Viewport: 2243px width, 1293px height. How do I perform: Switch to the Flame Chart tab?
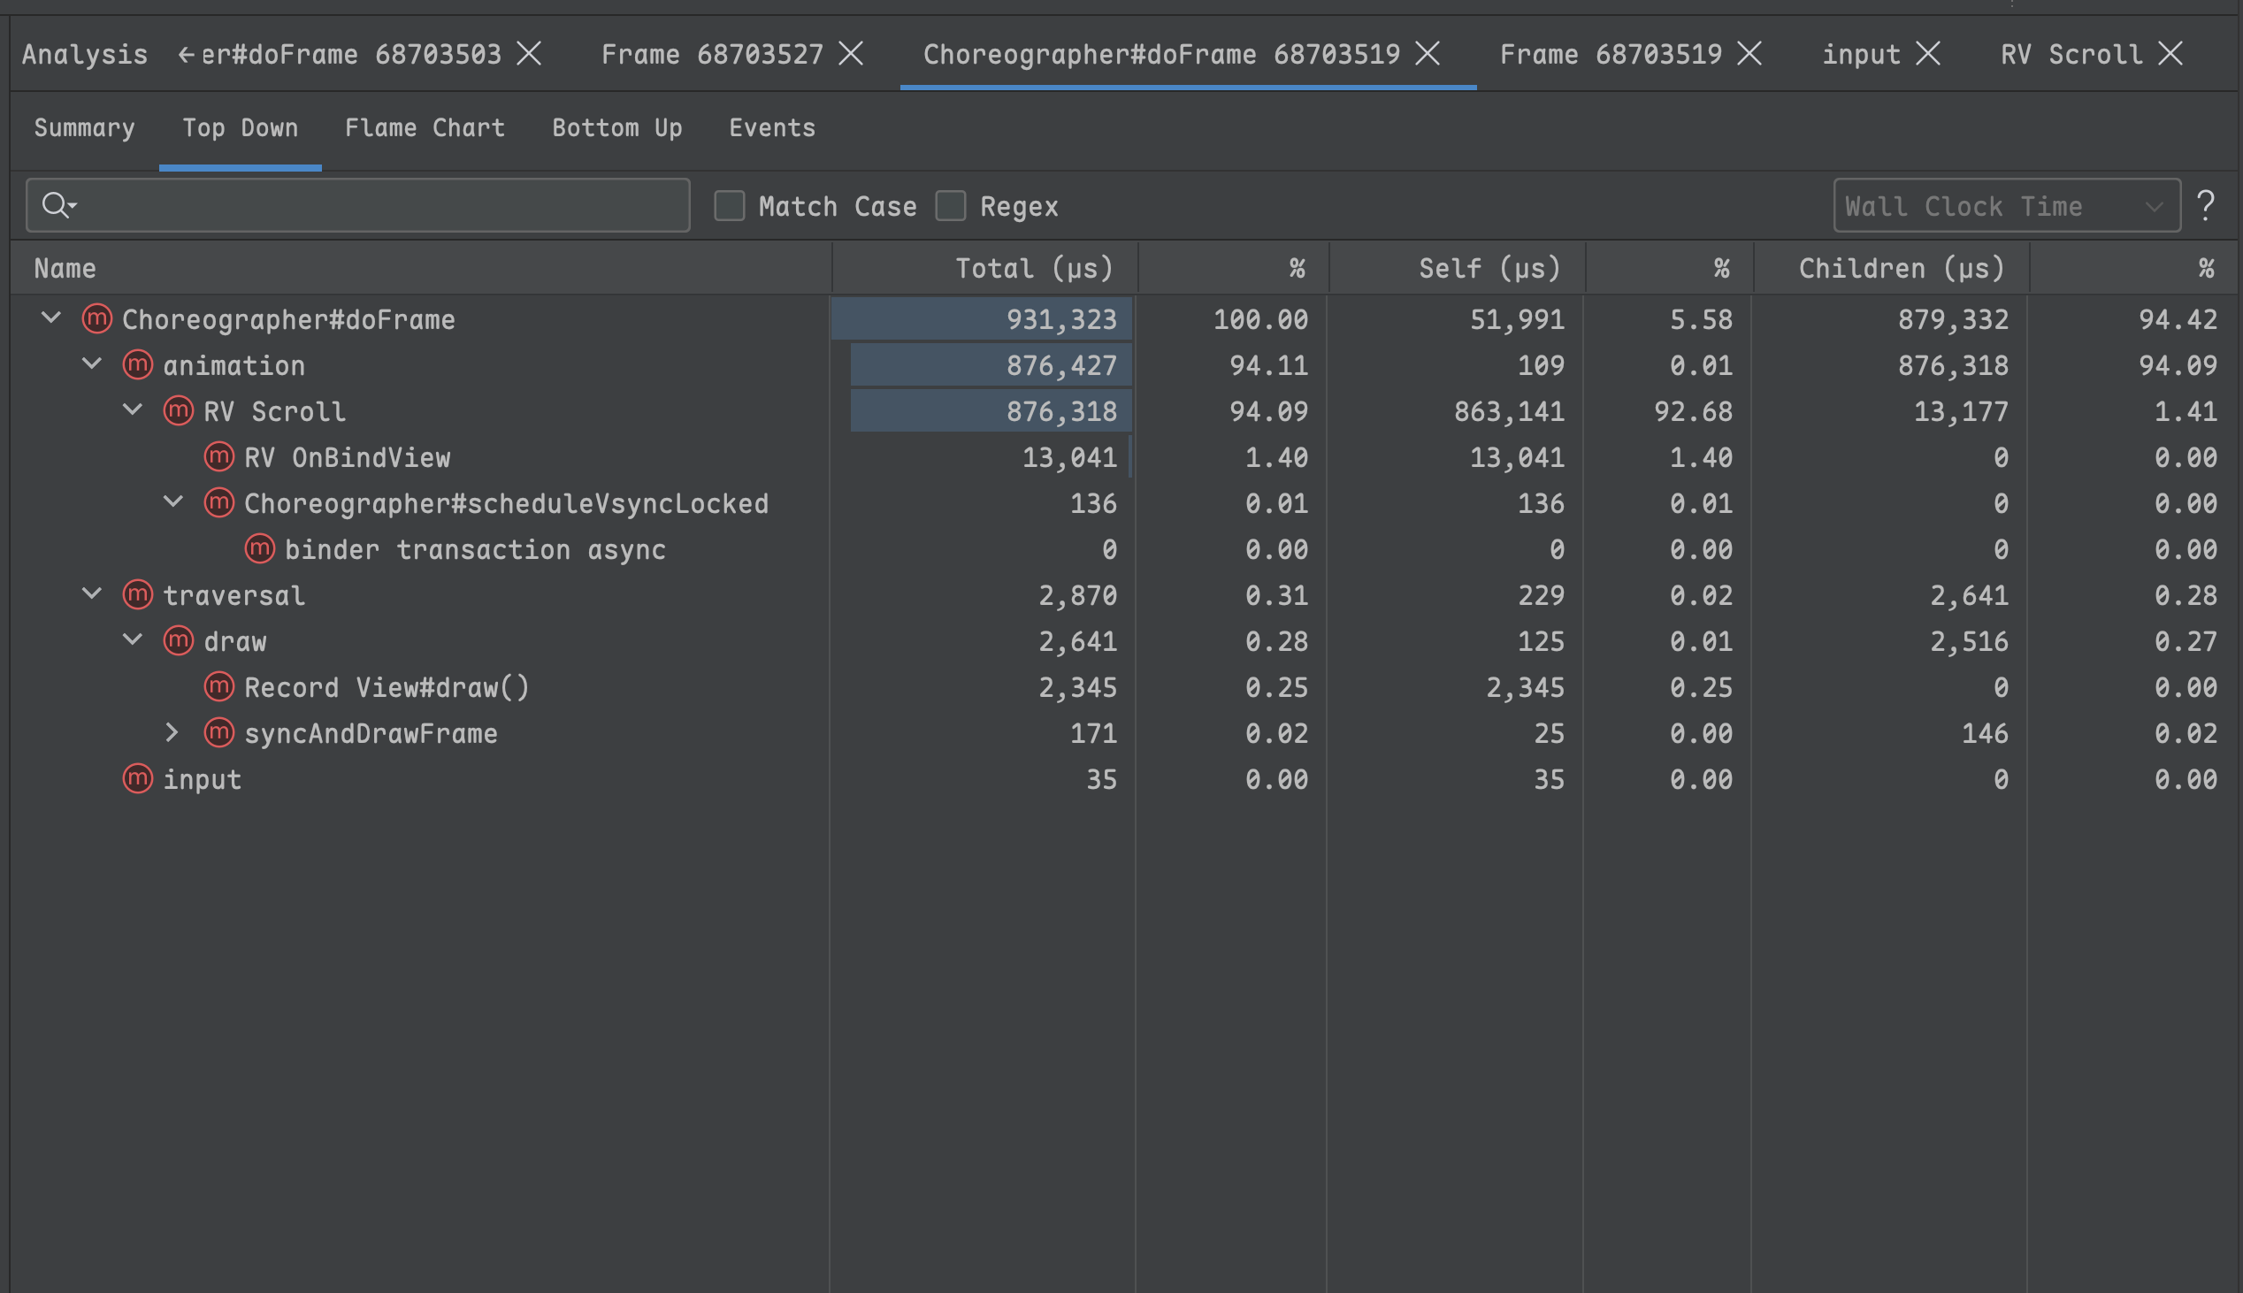[x=425, y=128]
